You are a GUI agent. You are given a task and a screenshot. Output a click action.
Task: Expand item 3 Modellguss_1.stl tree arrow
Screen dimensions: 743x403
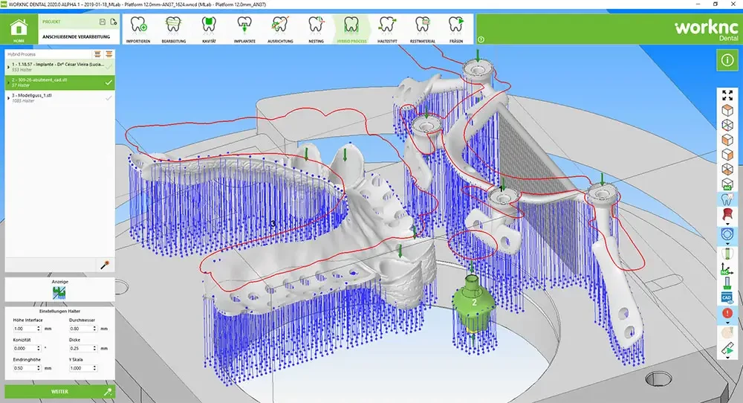[8, 97]
